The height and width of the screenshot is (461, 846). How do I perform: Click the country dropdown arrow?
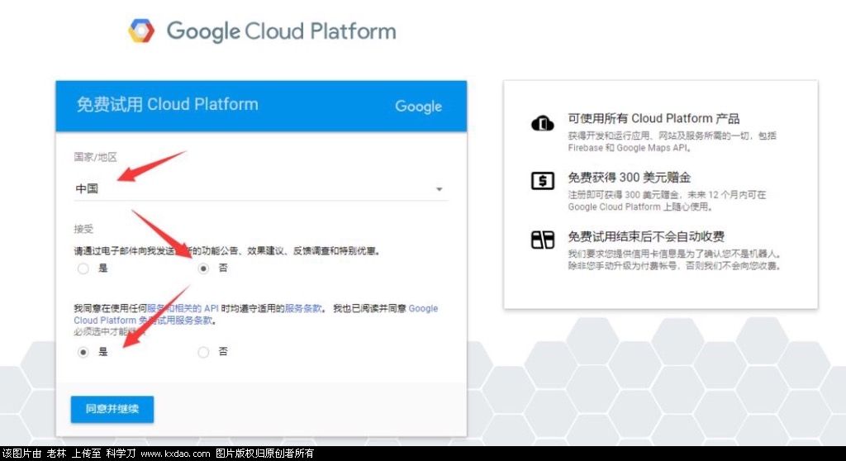tap(440, 189)
